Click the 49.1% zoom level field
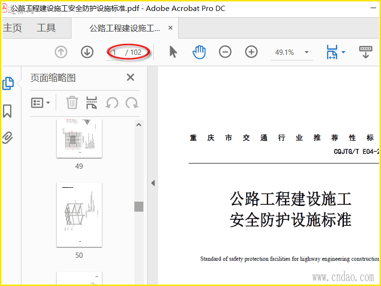381x286 pixels. click(x=284, y=52)
